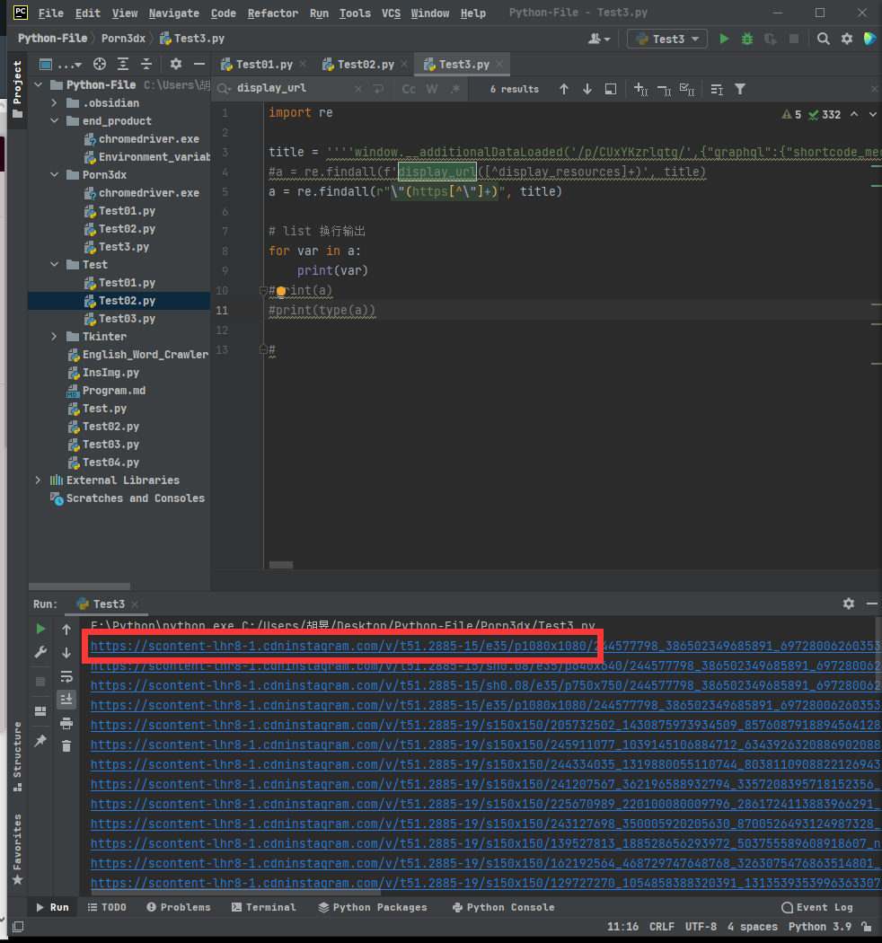Switch to the Test01.py editor tab
This screenshot has height=943, width=882.
pos(263,65)
